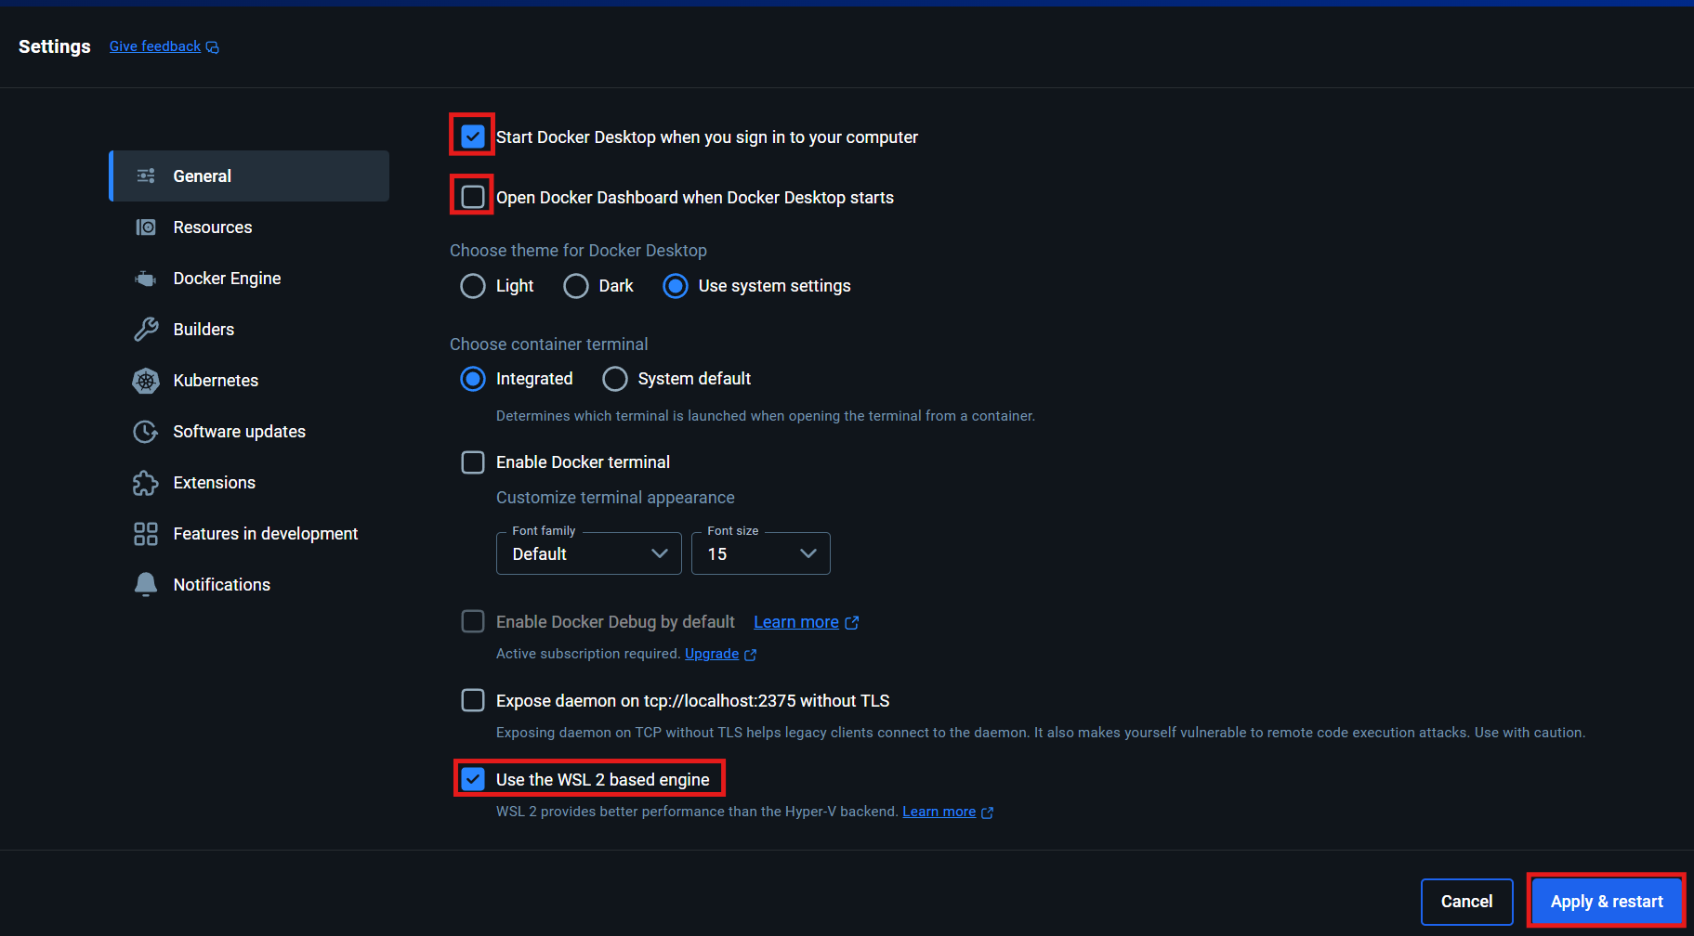1694x936 pixels.
Task: Click the Resources disk icon
Action: click(x=146, y=227)
